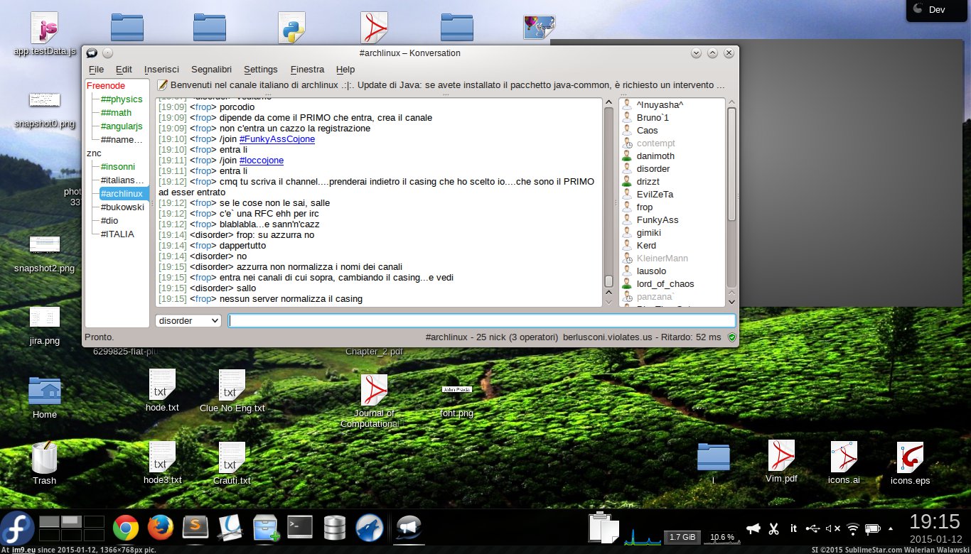Select nick 'danimoth' in the nick list

tap(655, 156)
